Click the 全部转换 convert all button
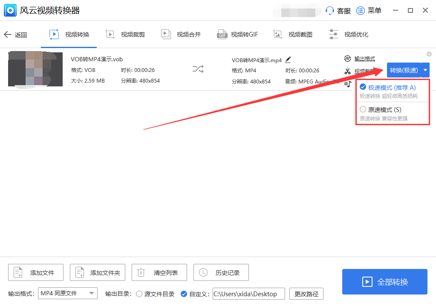 pos(384,282)
